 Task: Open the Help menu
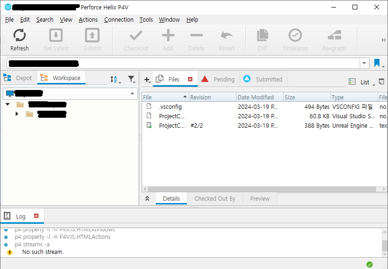click(192, 19)
